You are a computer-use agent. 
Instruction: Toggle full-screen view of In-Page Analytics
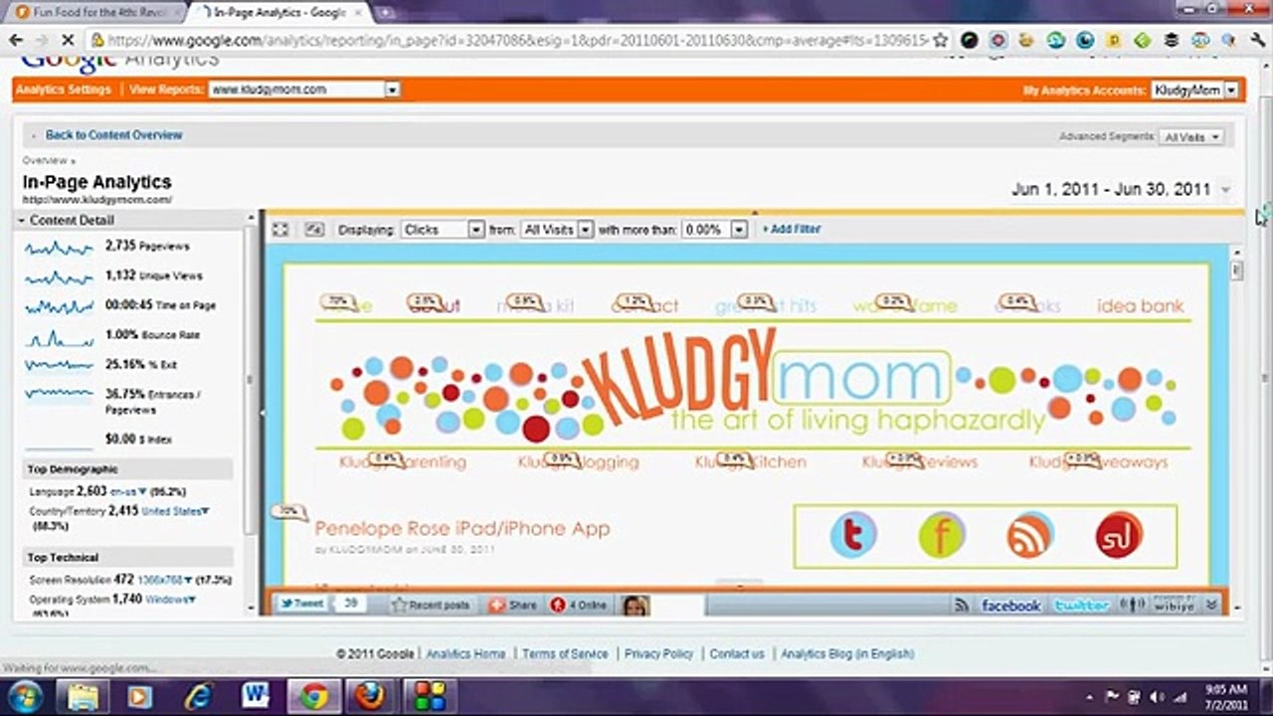pyautogui.click(x=280, y=230)
